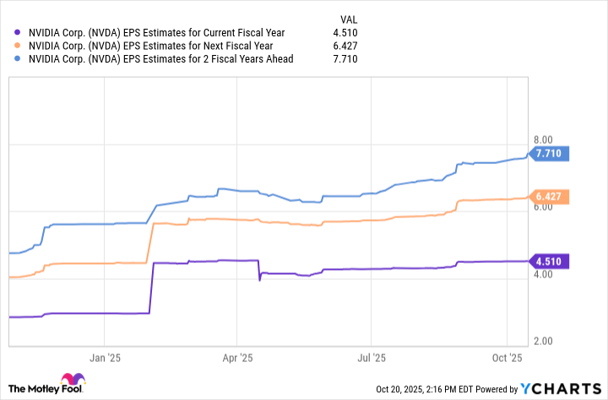
Task: Click the Jul '25 x-axis label
Action: point(372,359)
